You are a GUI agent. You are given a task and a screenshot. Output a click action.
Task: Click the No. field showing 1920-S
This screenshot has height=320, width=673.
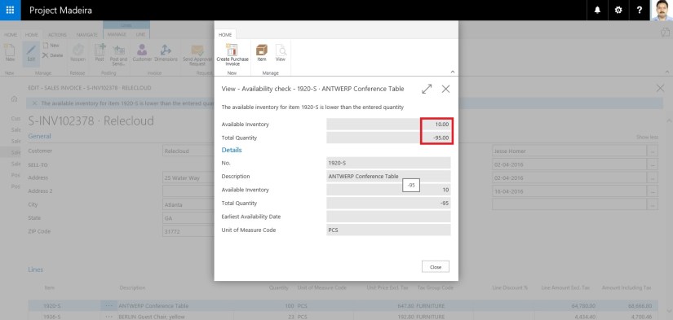point(388,163)
